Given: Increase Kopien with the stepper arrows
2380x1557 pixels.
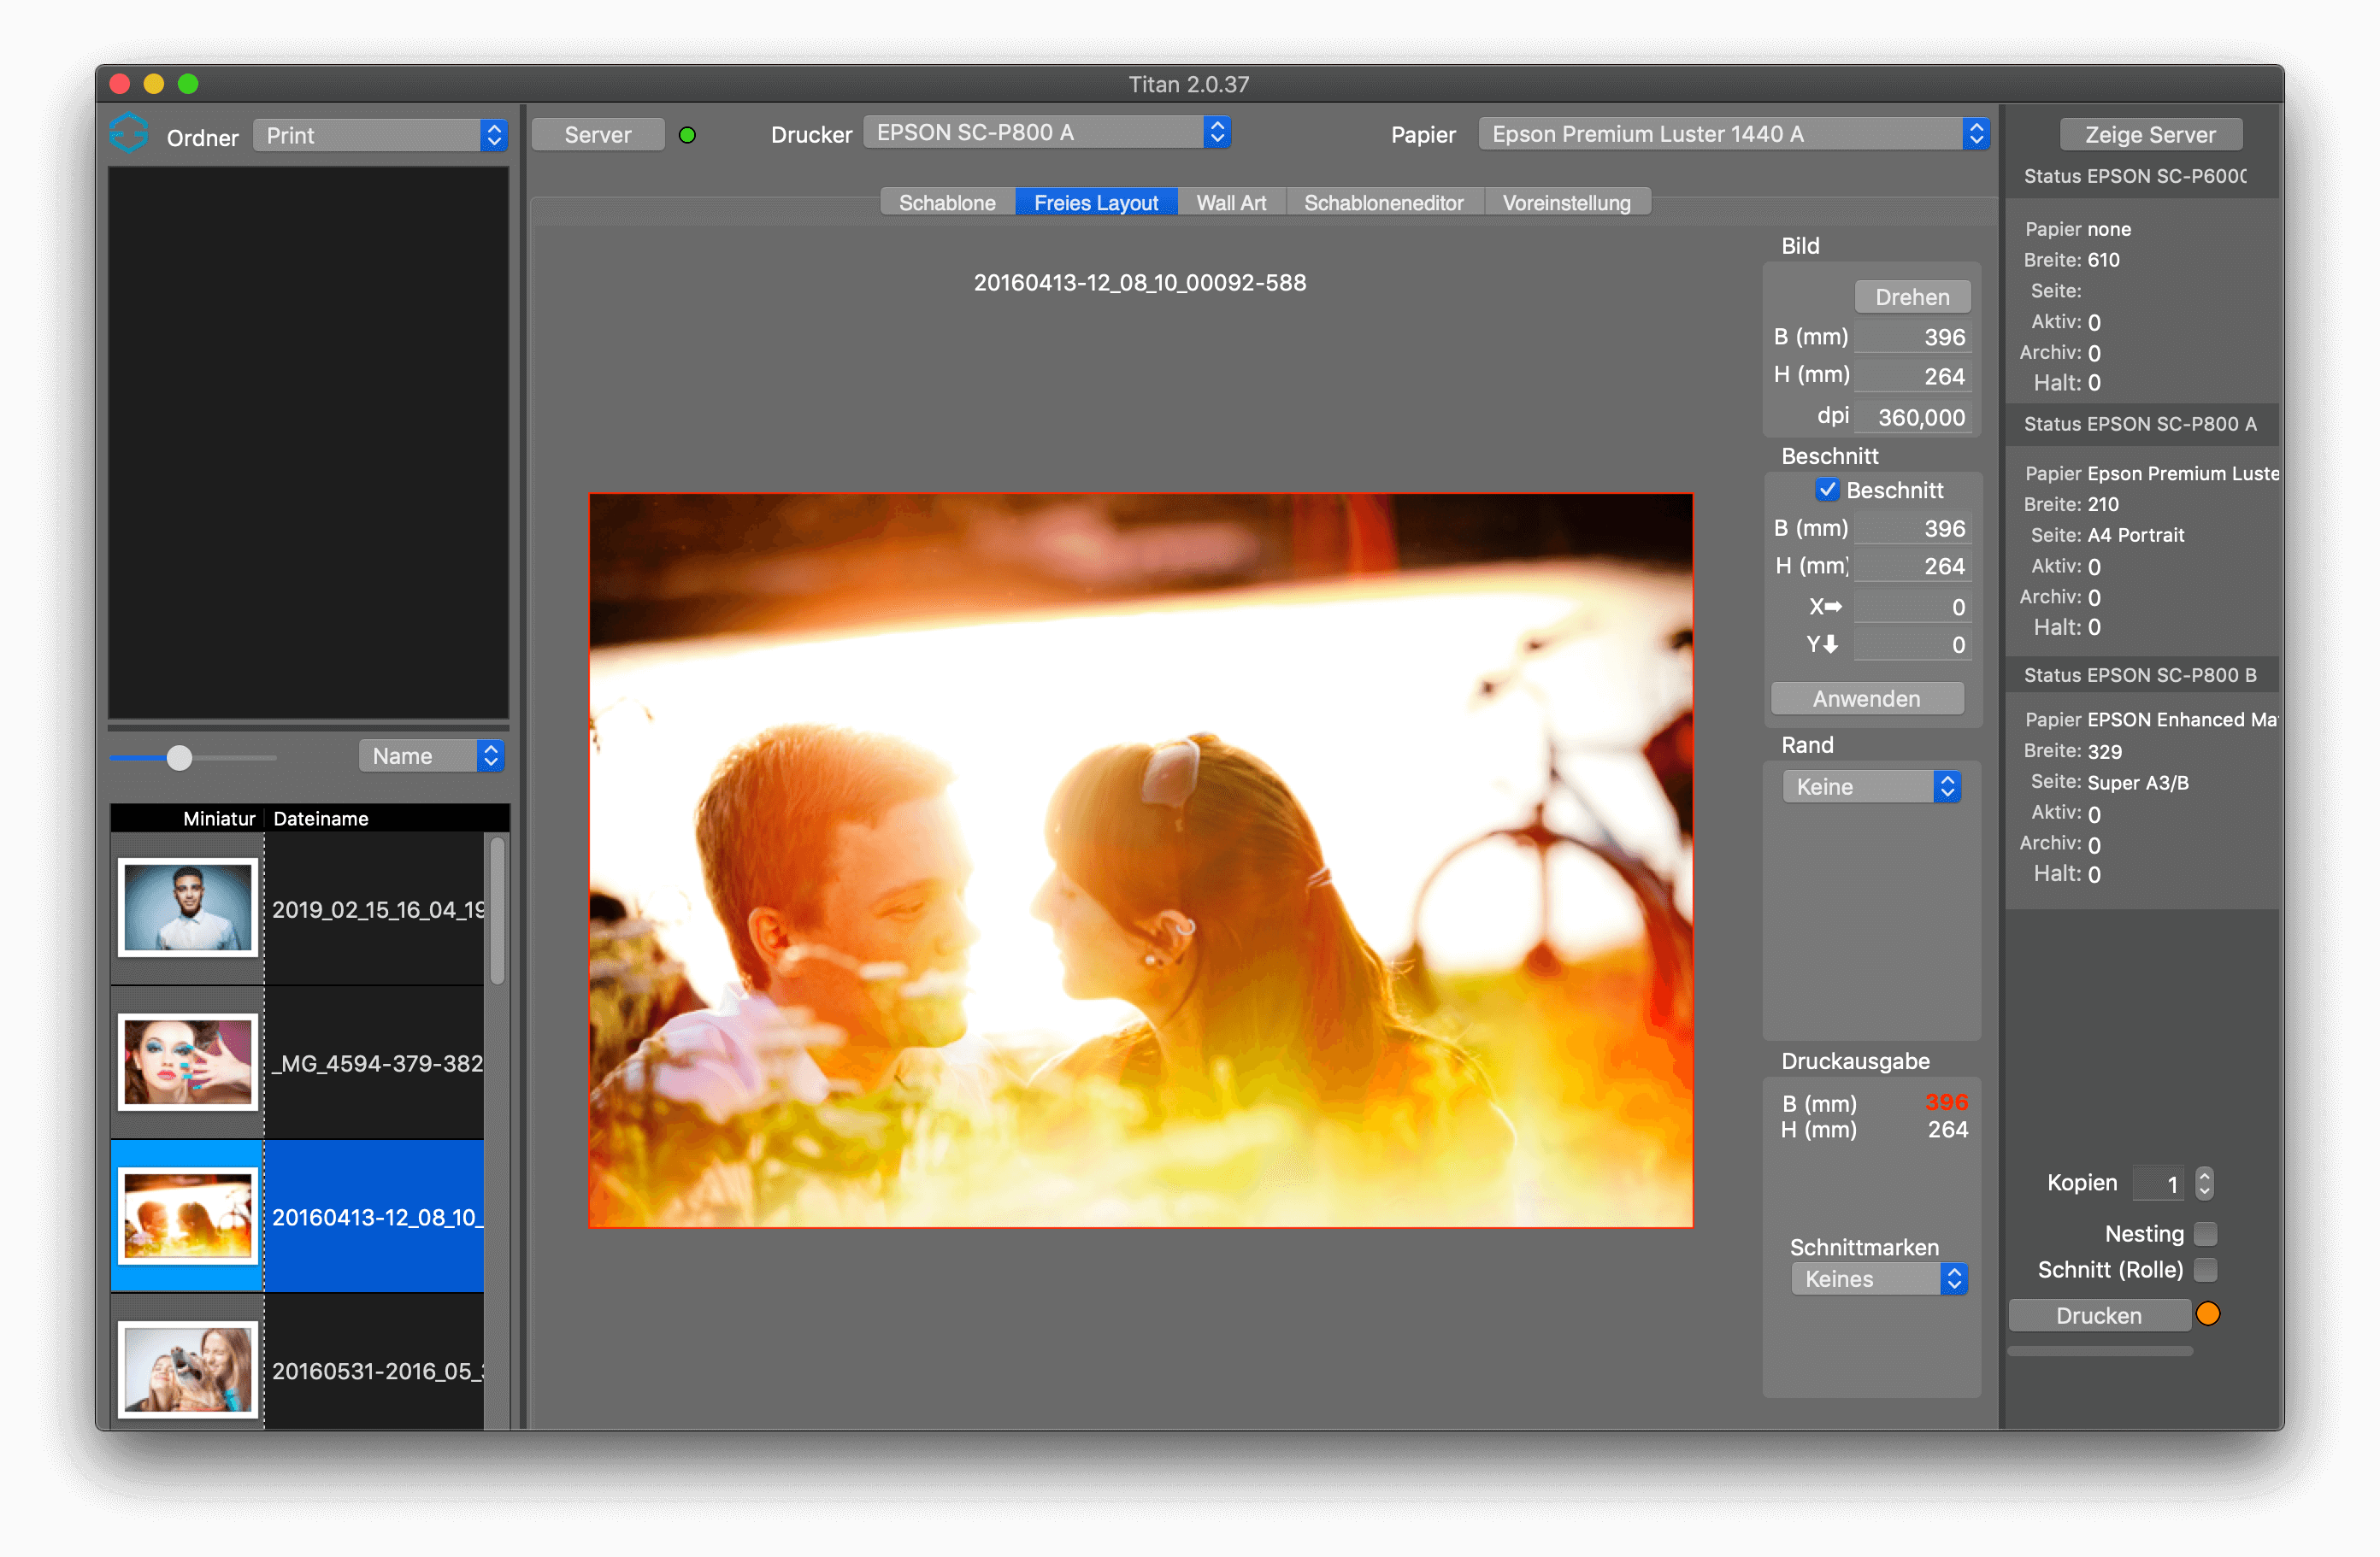Looking at the screenshot, I should click(2204, 1175).
